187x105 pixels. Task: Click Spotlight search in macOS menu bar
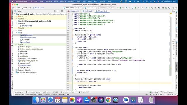tap(151, 1)
